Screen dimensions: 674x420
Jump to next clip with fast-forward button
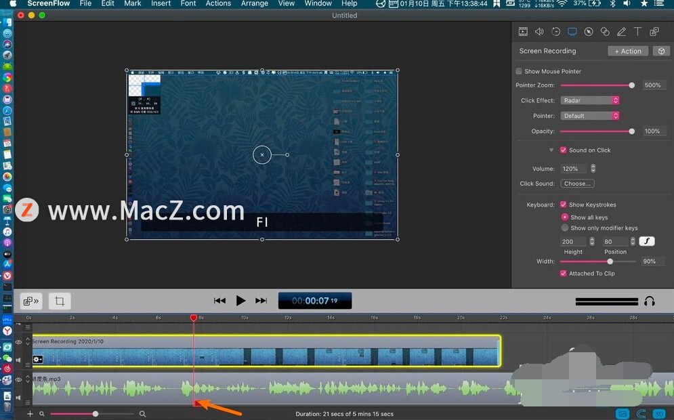pos(261,301)
